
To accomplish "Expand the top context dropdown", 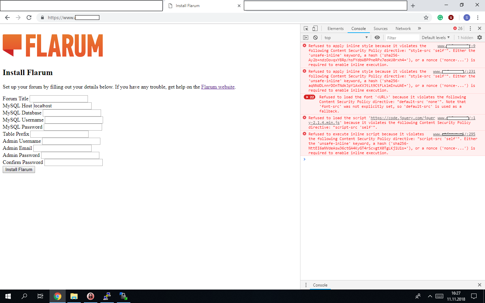I will click(346, 38).
